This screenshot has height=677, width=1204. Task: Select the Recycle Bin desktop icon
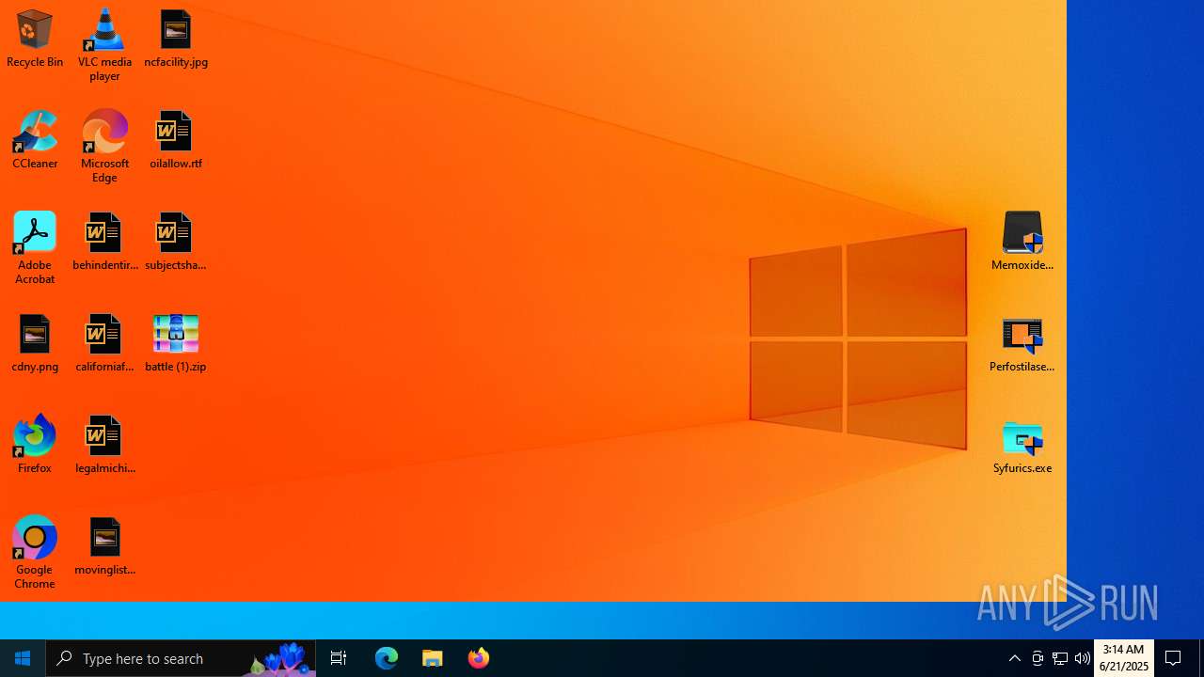coord(35,39)
